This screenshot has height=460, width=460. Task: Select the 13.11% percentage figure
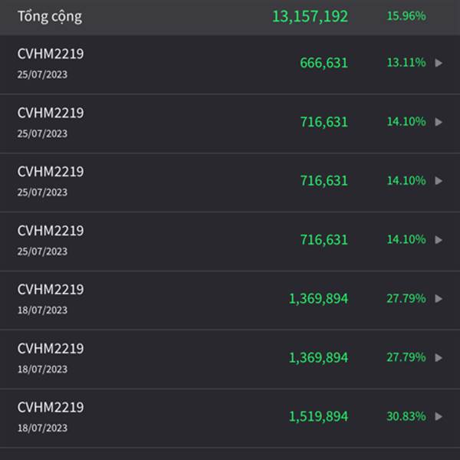pyautogui.click(x=406, y=63)
